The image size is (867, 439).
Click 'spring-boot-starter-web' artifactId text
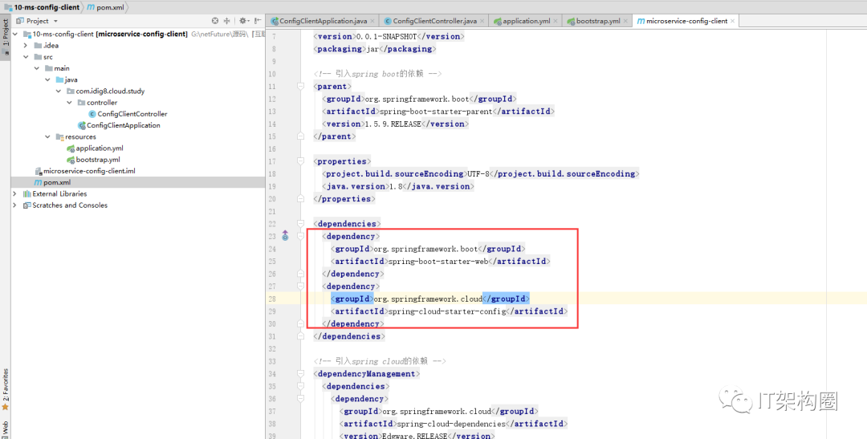(438, 261)
